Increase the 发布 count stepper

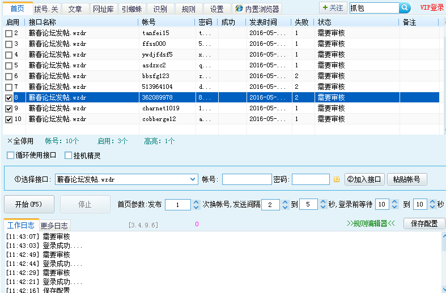196,202
